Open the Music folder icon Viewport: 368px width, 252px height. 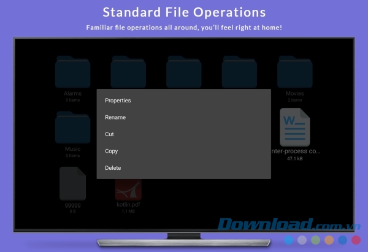pos(73,127)
